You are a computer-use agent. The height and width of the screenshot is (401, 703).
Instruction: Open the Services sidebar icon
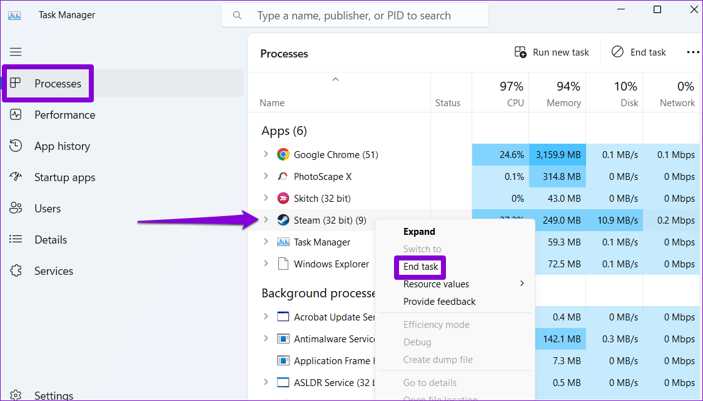pos(17,270)
